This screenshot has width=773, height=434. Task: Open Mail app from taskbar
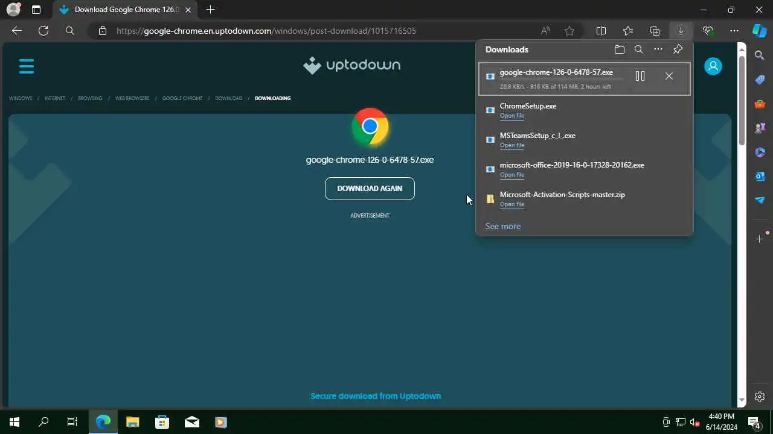[192, 422]
